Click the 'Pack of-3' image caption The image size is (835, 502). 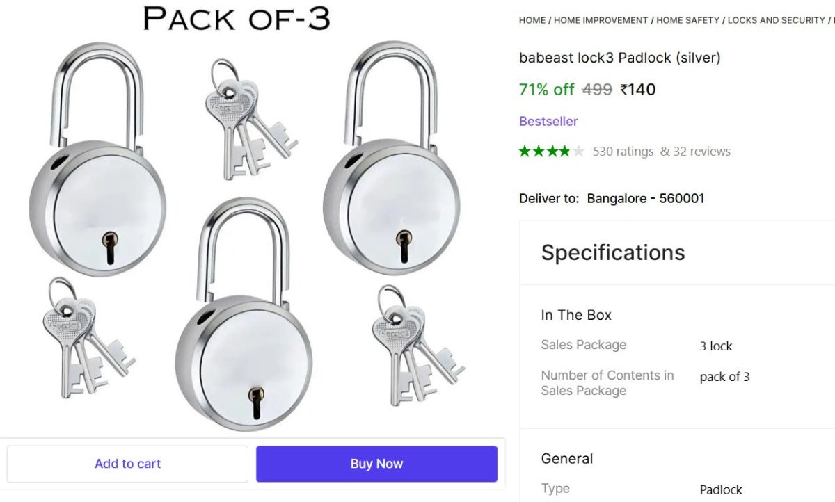236,18
